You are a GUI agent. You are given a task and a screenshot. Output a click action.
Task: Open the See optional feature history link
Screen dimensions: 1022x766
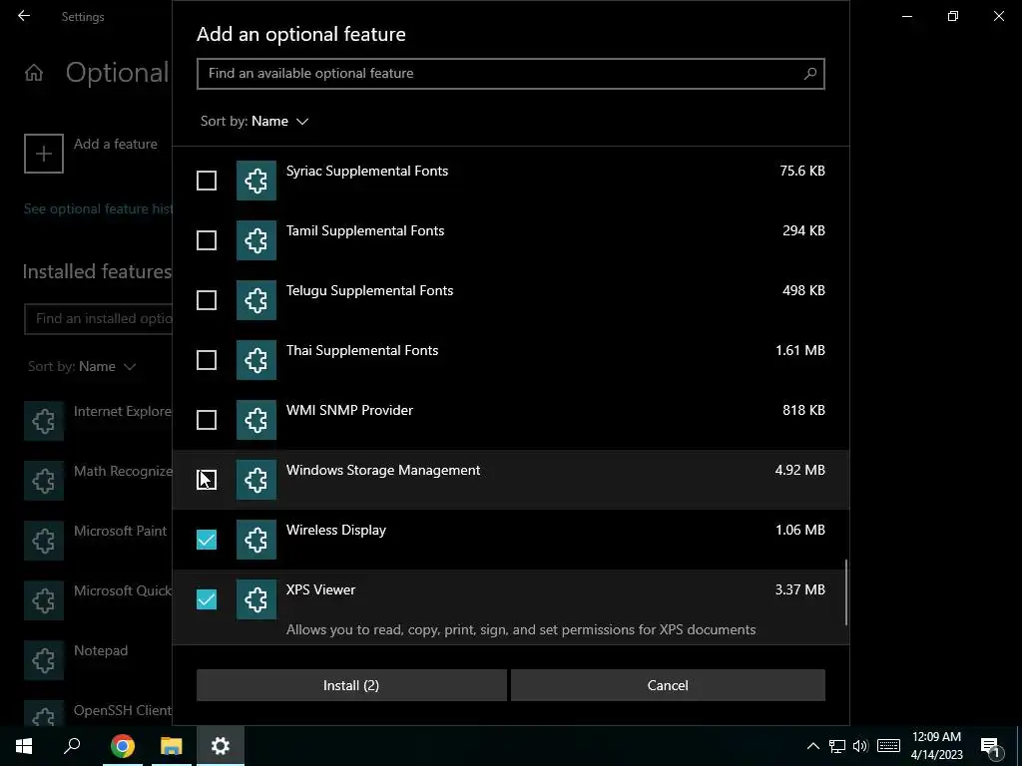point(98,209)
